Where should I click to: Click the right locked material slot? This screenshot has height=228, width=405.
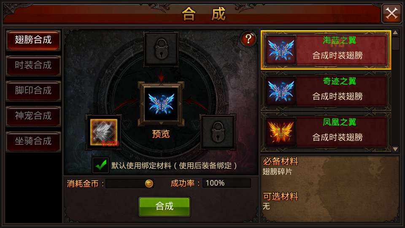pyautogui.click(x=218, y=132)
